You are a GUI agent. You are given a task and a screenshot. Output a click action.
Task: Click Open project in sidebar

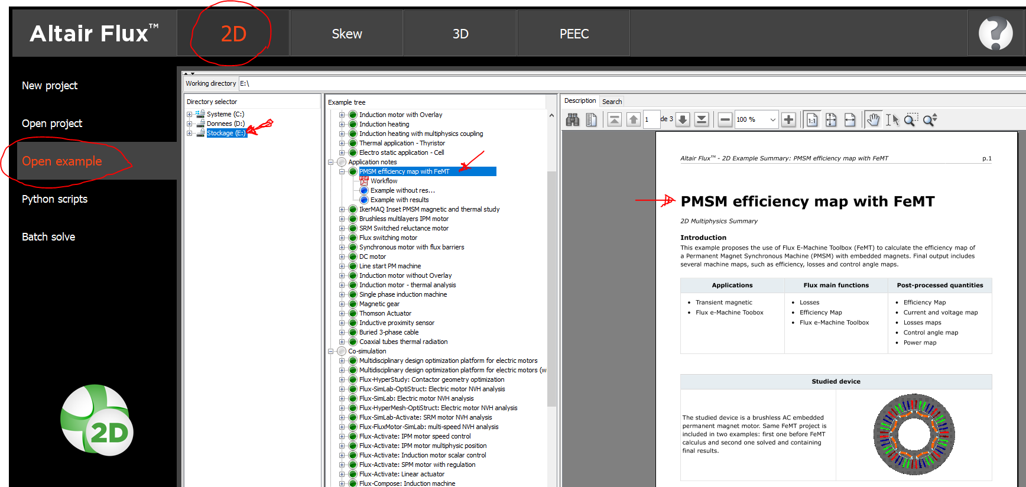point(52,124)
